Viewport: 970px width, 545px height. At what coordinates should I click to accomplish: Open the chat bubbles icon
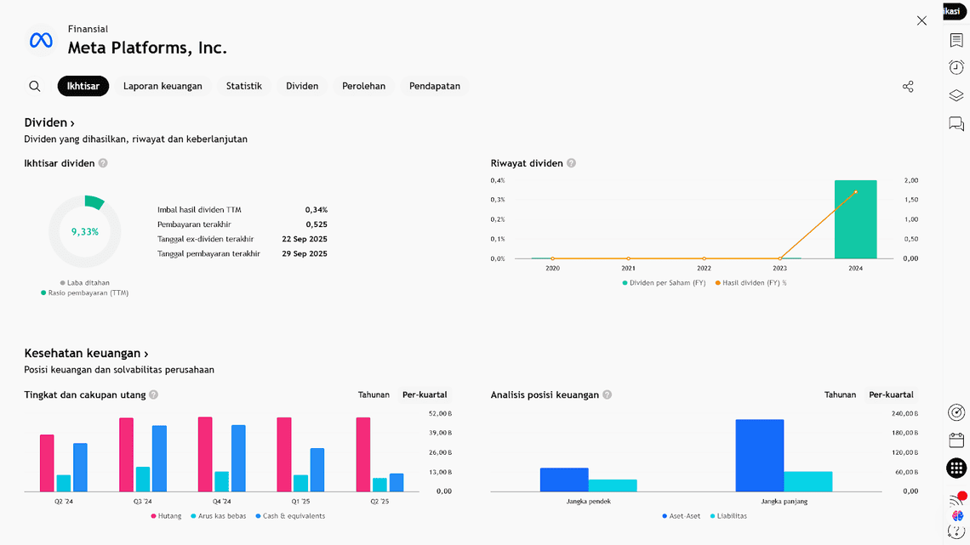click(x=956, y=124)
